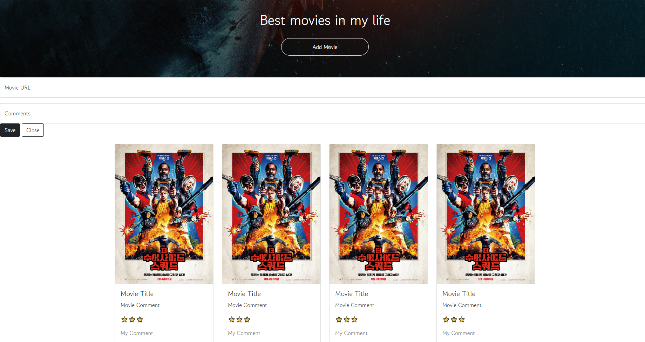Focus the Comments input field
645x342 pixels.
[322, 113]
